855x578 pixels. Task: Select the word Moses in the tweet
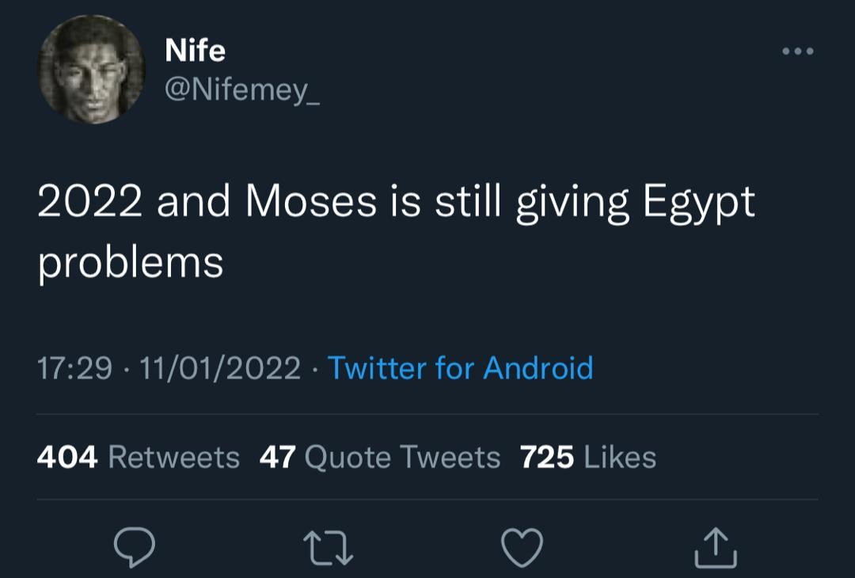[311, 202]
